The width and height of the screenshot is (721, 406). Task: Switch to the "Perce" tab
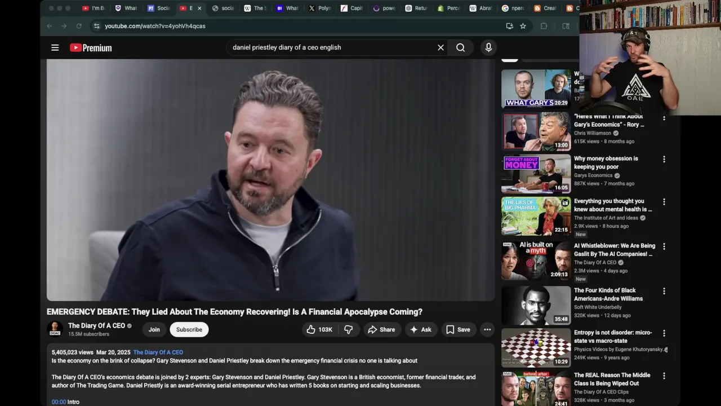tap(449, 8)
